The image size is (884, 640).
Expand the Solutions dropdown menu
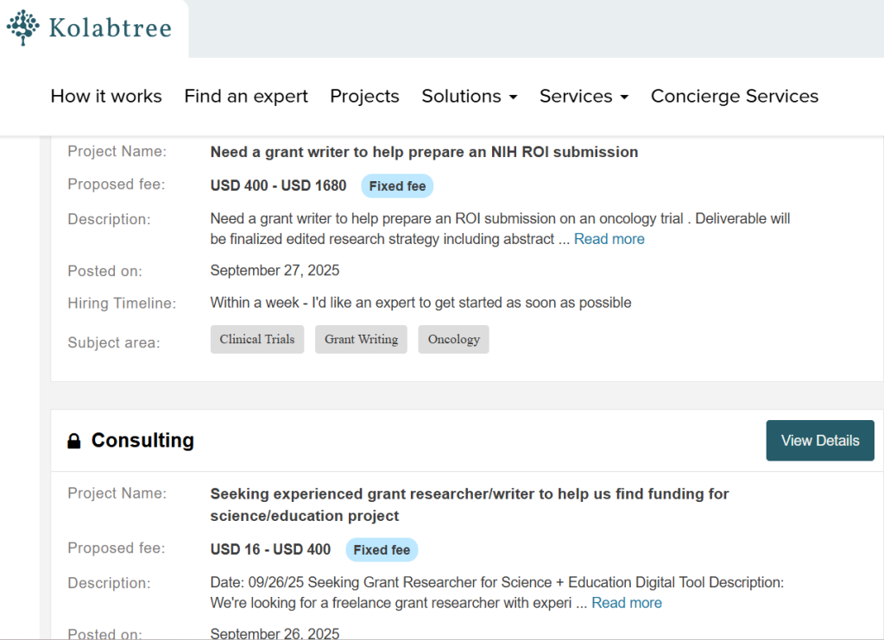pos(469,96)
